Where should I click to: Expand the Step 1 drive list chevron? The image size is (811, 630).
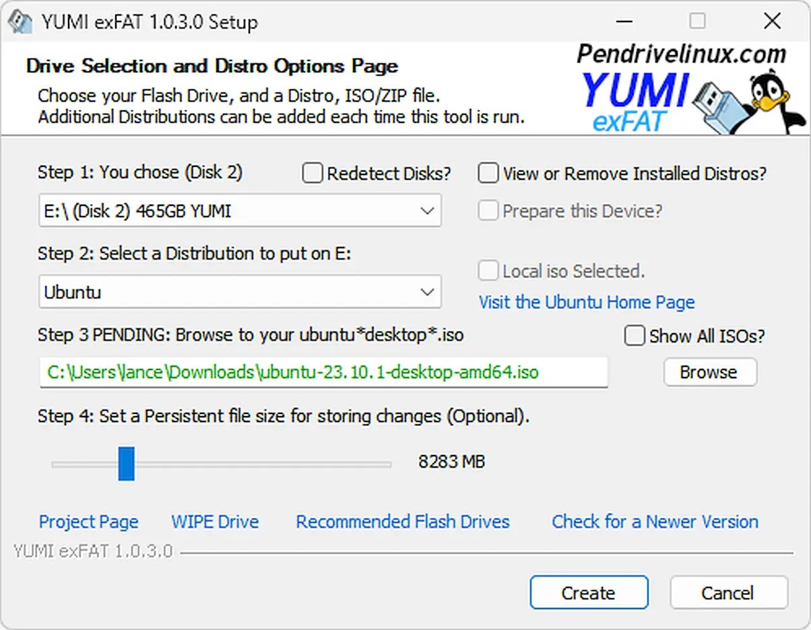427,211
